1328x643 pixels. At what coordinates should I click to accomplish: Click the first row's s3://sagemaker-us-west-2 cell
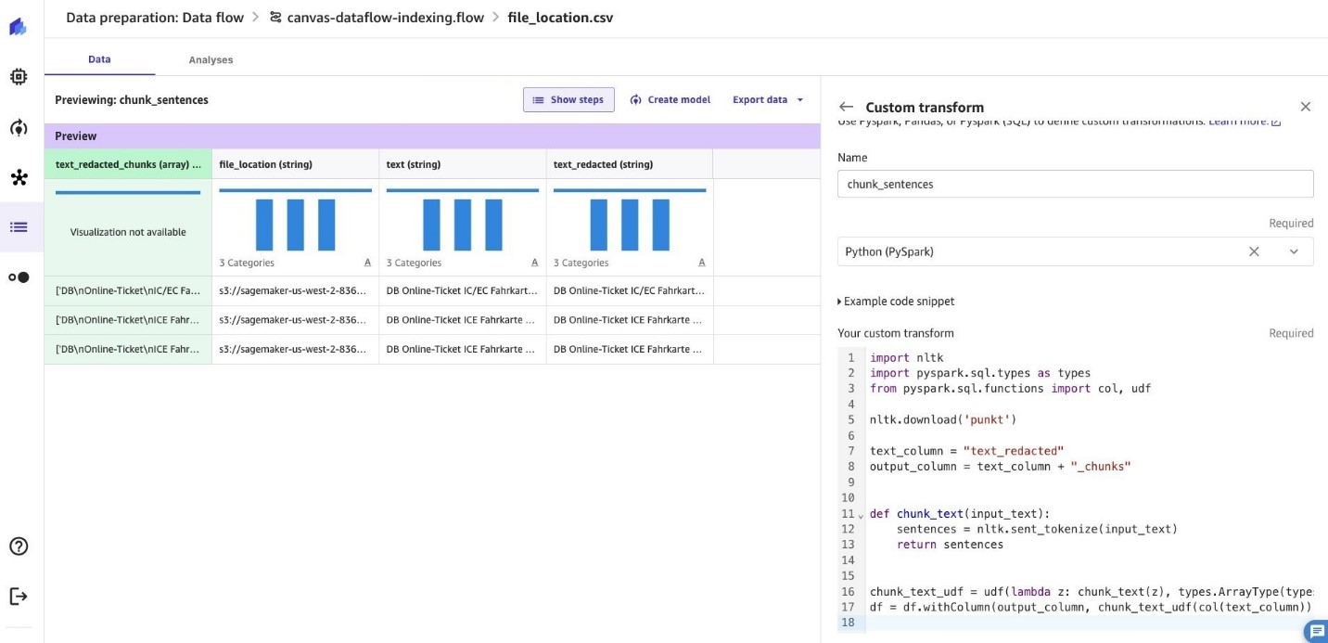click(296, 291)
